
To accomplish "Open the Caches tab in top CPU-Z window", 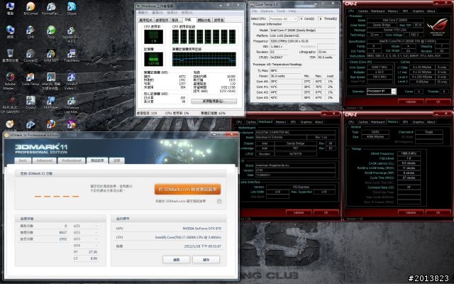I will coord(362,11).
